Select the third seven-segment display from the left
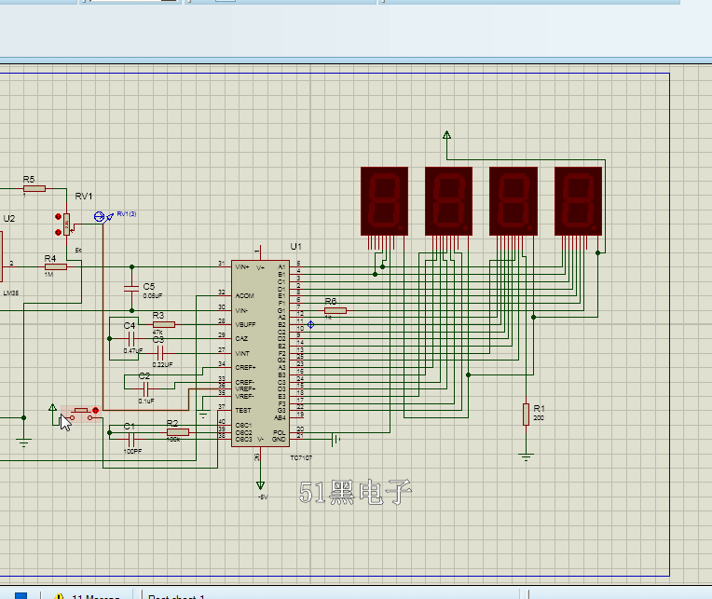Viewport: 712px width, 599px height. 513,201
